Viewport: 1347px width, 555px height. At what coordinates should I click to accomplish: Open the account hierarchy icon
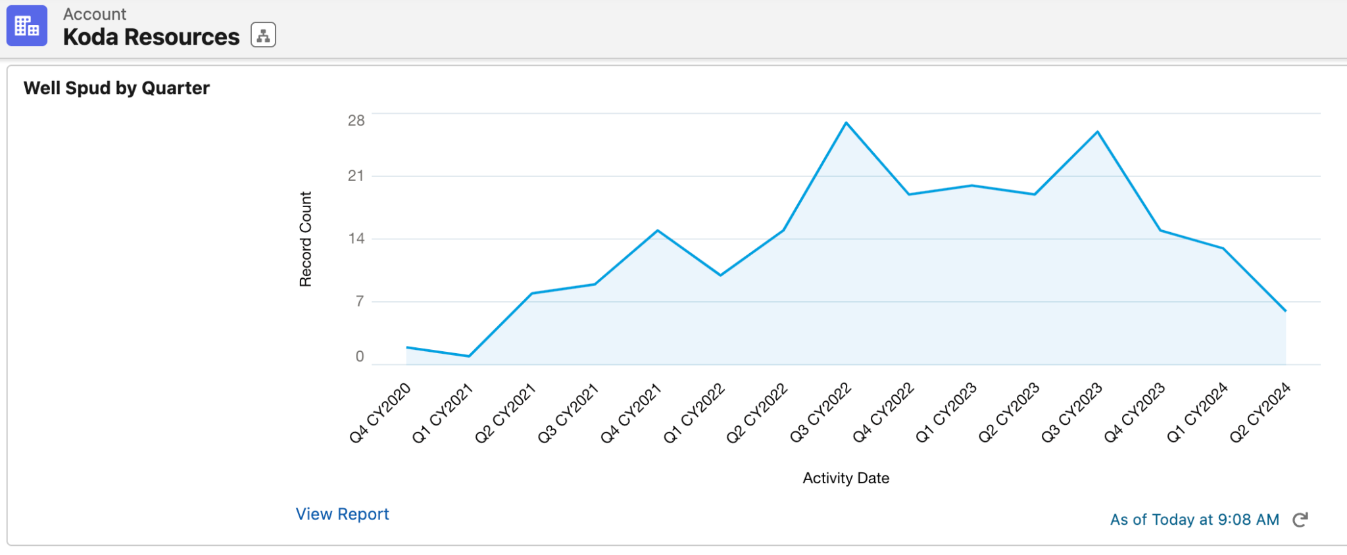(263, 36)
